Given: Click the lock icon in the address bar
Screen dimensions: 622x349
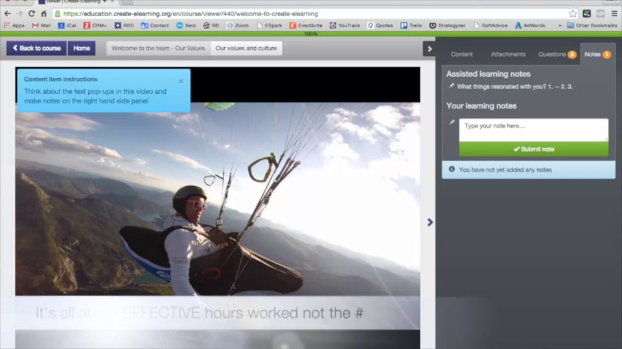Looking at the screenshot, I should [x=58, y=14].
